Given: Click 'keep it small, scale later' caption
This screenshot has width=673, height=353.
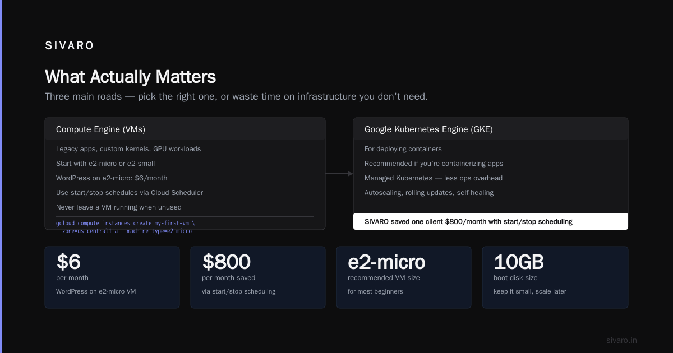Looking at the screenshot, I should click(x=530, y=291).
